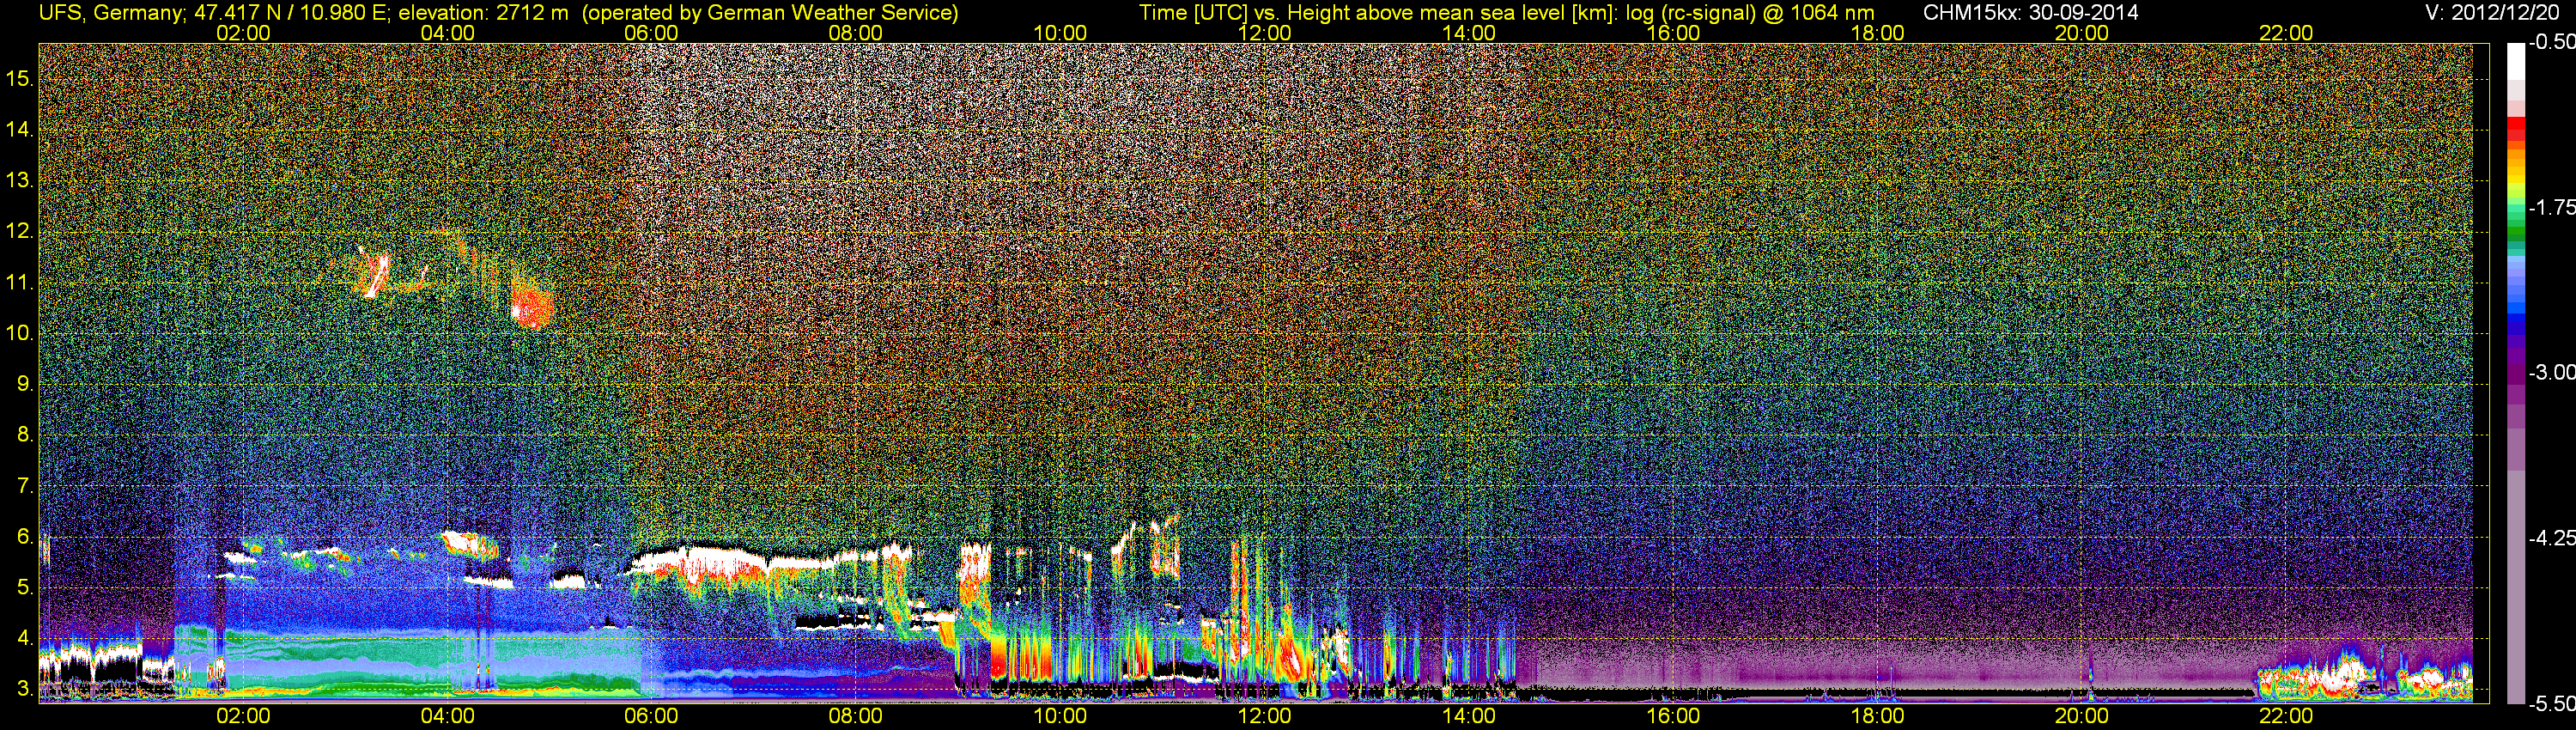Click the 14. km height axis label
The height and width of the screenshot is (730, 2576).
click(19, 130)
